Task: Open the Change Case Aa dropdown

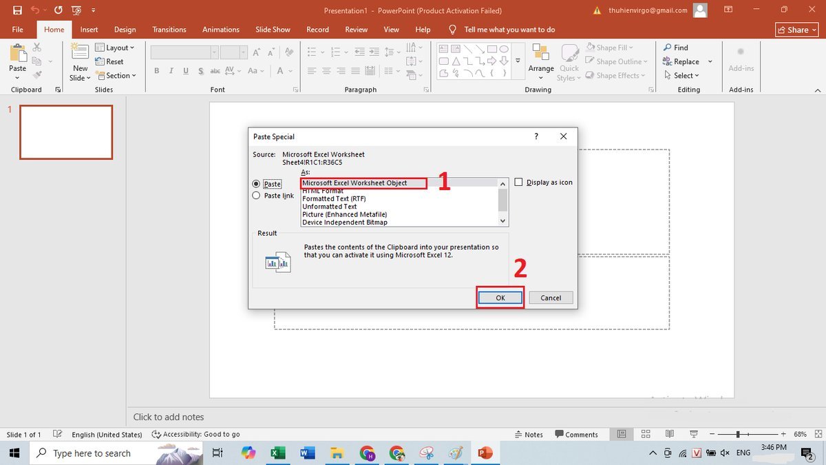Action: click(255, 70)
